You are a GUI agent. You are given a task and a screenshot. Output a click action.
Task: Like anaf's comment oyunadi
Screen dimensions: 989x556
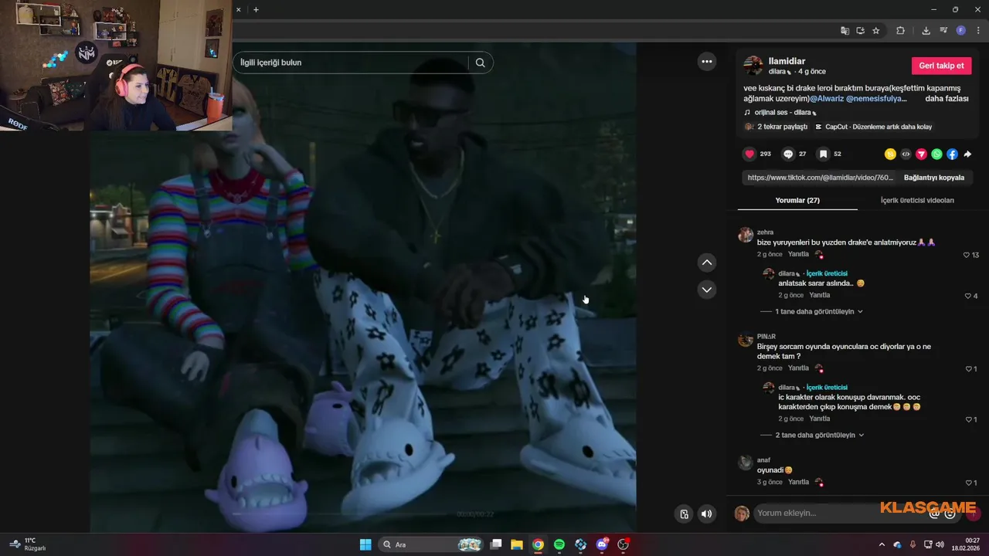pos(970,483)
